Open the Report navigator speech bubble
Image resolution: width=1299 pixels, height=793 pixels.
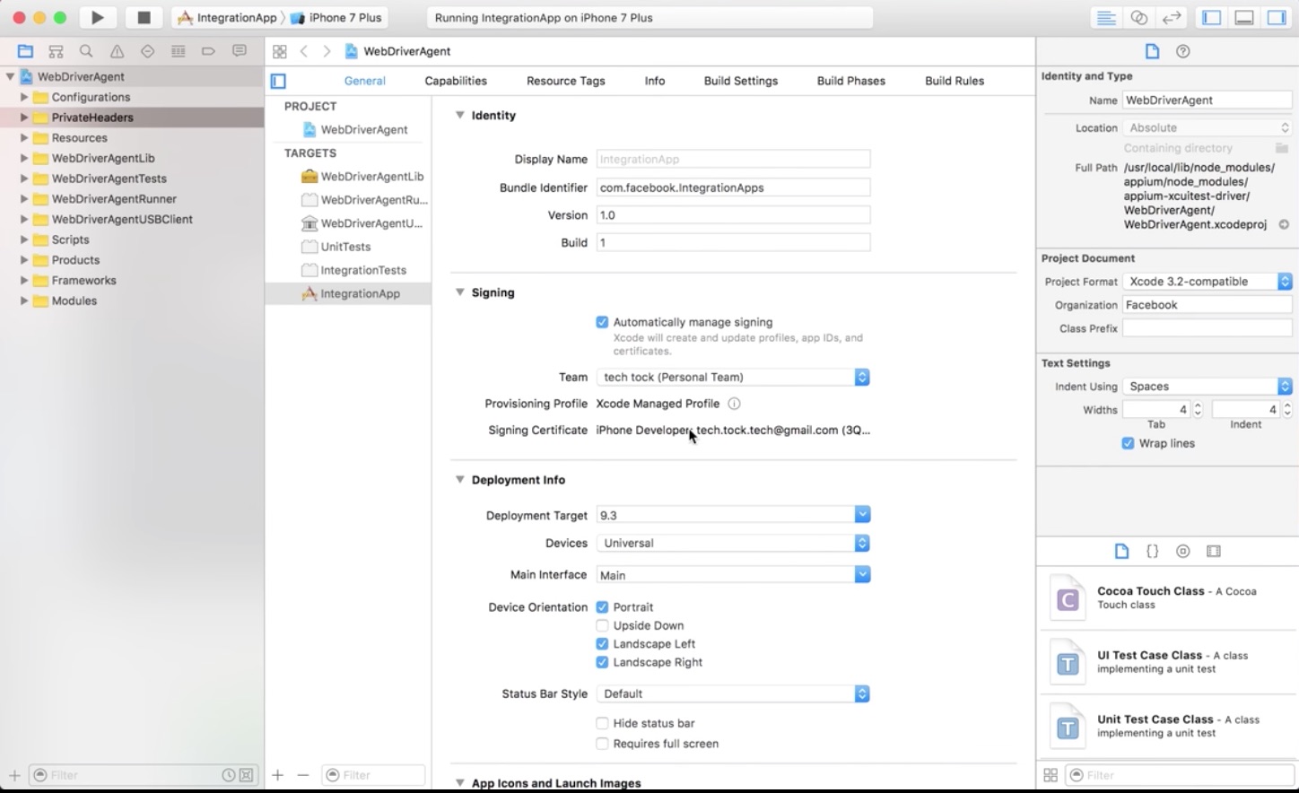pos(240,51)
